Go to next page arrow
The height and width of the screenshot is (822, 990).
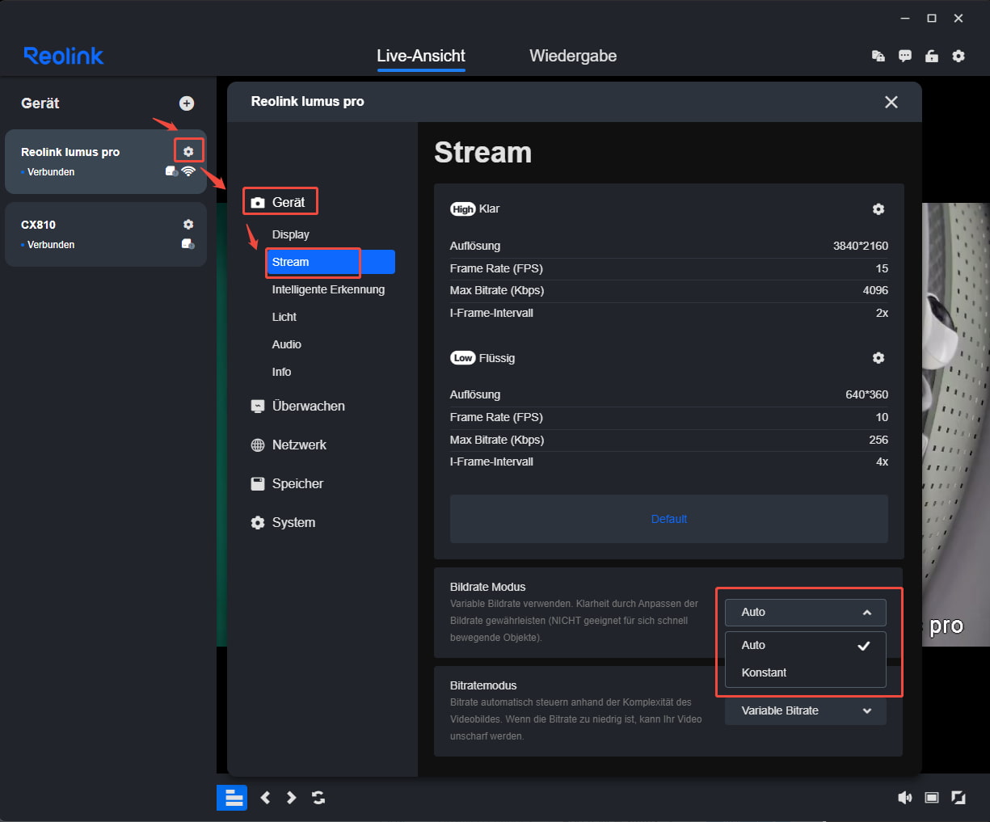coord(291,798)
